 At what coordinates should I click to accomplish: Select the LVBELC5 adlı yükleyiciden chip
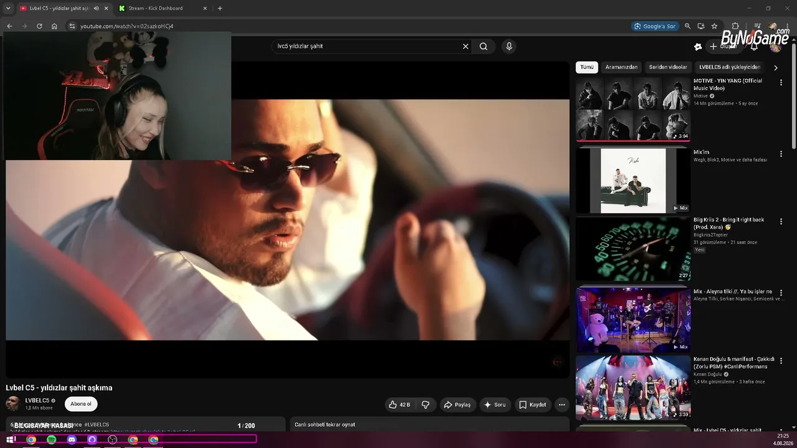click(730, 67)
